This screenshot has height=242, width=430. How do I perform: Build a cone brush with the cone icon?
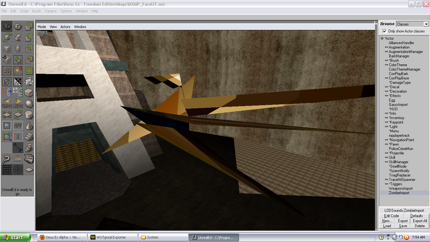point(29,125)
